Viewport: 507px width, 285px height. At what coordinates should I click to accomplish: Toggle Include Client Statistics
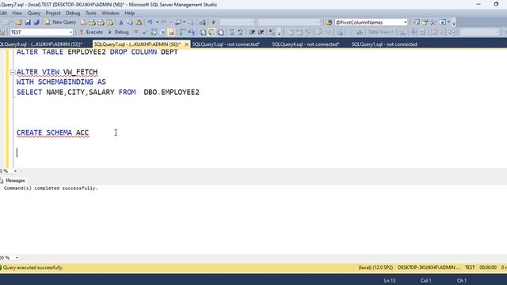[192, 32]
